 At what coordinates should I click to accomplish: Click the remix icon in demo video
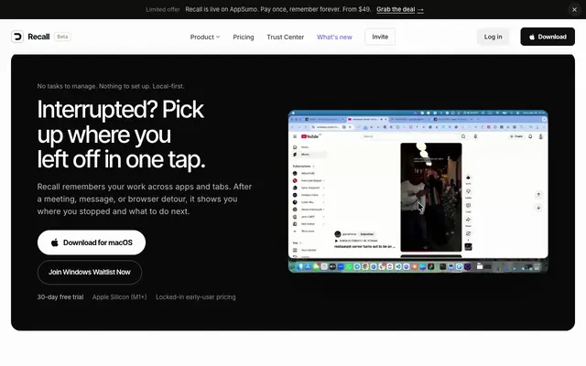(x=468, y=233)
